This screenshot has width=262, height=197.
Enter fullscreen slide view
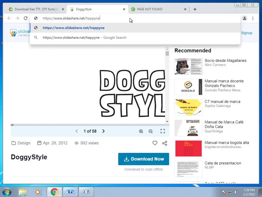point(162,131)
